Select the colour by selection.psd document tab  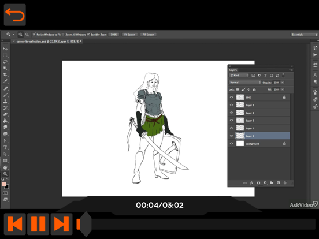coord(47,42)
